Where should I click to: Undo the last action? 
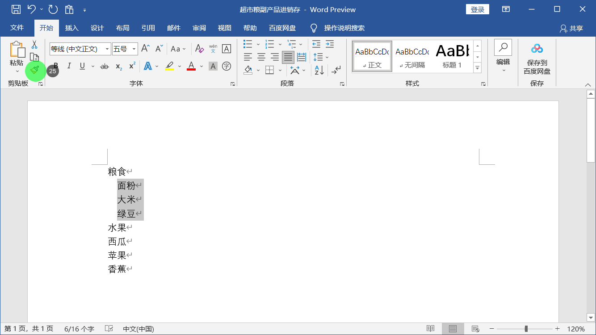coord(32,9)
